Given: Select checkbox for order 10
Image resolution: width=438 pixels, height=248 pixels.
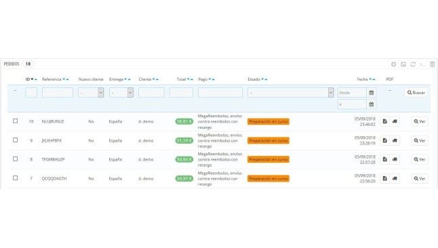Looking at the screenshot, I should [16, 121].
